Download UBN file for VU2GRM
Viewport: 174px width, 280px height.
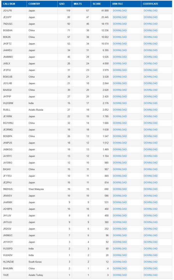(120, 103)
